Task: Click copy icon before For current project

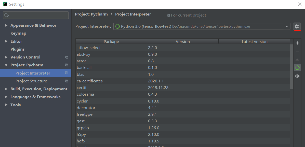Action: click(168, 15)
